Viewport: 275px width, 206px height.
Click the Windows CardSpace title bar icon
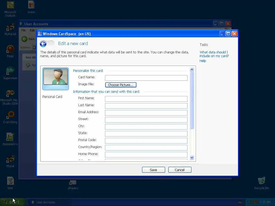[40, 34]
